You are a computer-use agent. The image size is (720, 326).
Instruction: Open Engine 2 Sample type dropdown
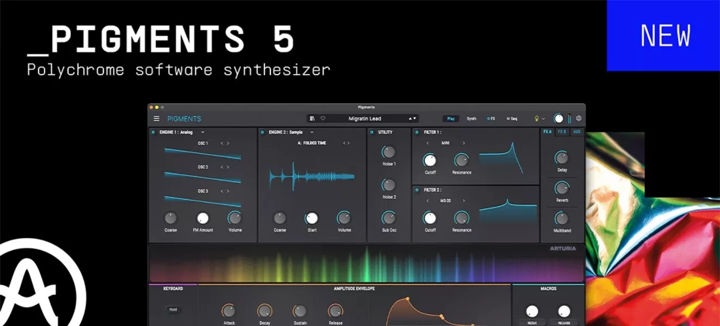tap(312, 132)
